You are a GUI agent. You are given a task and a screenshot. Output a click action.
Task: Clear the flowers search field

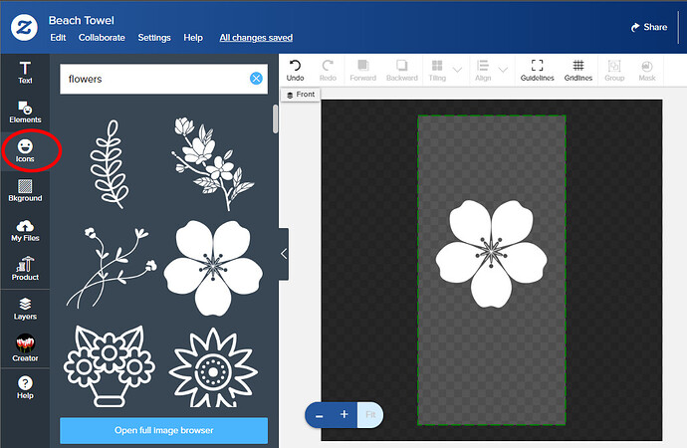(256, 79)
